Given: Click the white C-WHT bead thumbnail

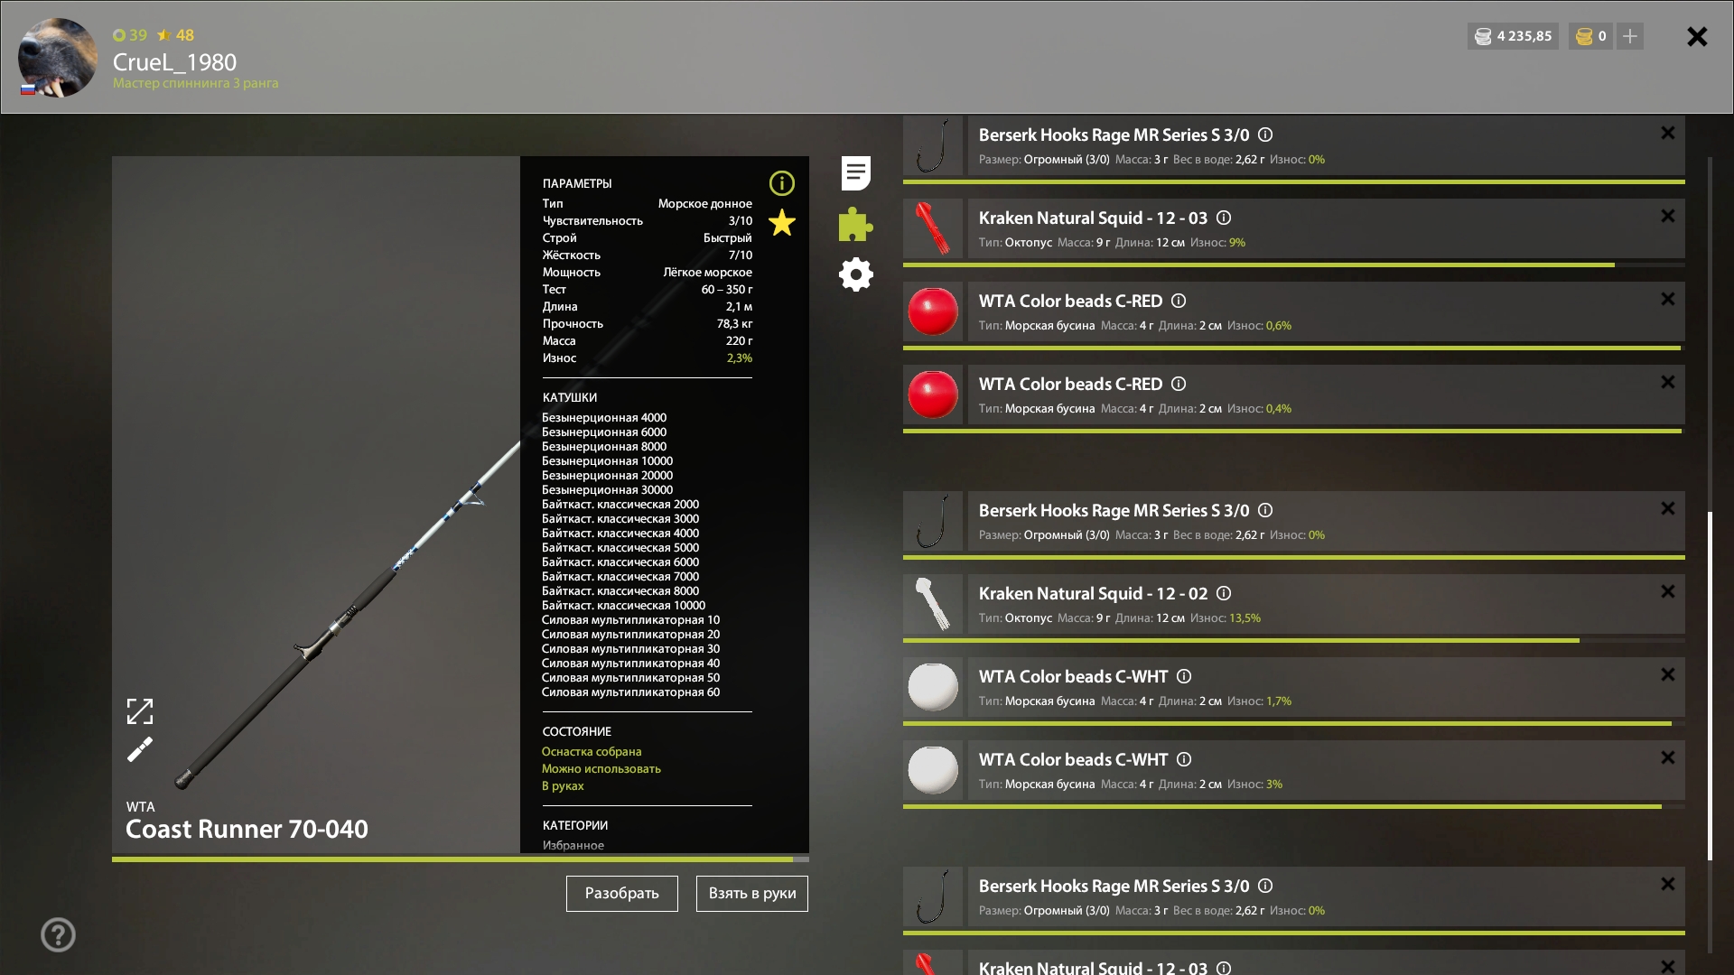Looking at the screenshot, I should [x=932, y=687].
